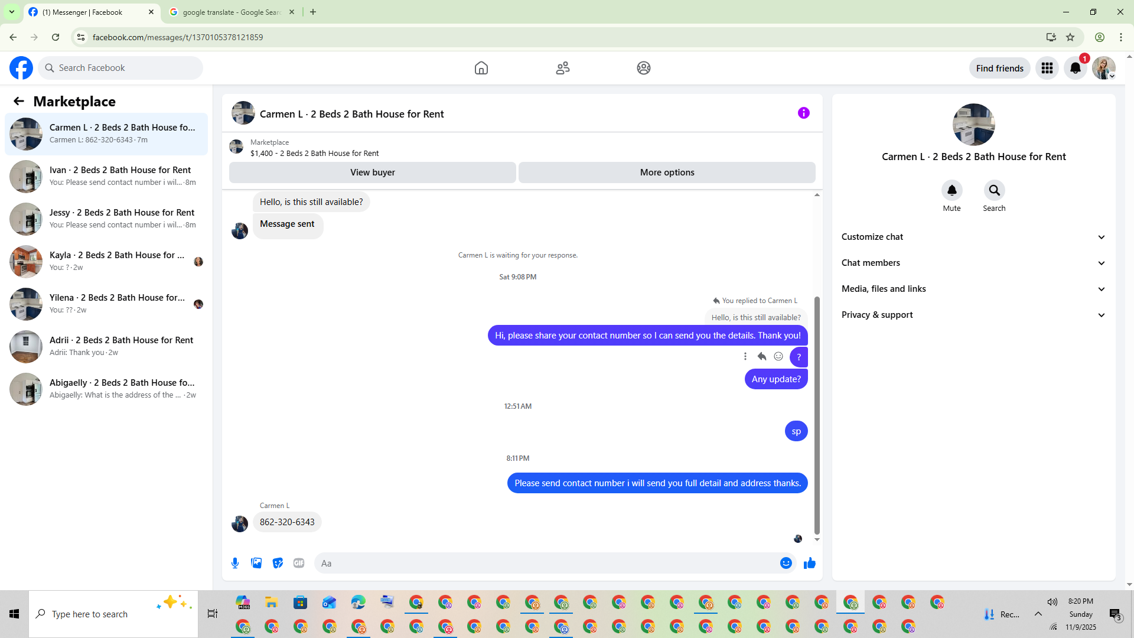Open the Facebook logo home link
This screenshot has height=638, width=1134.
(x=21, y=68)
